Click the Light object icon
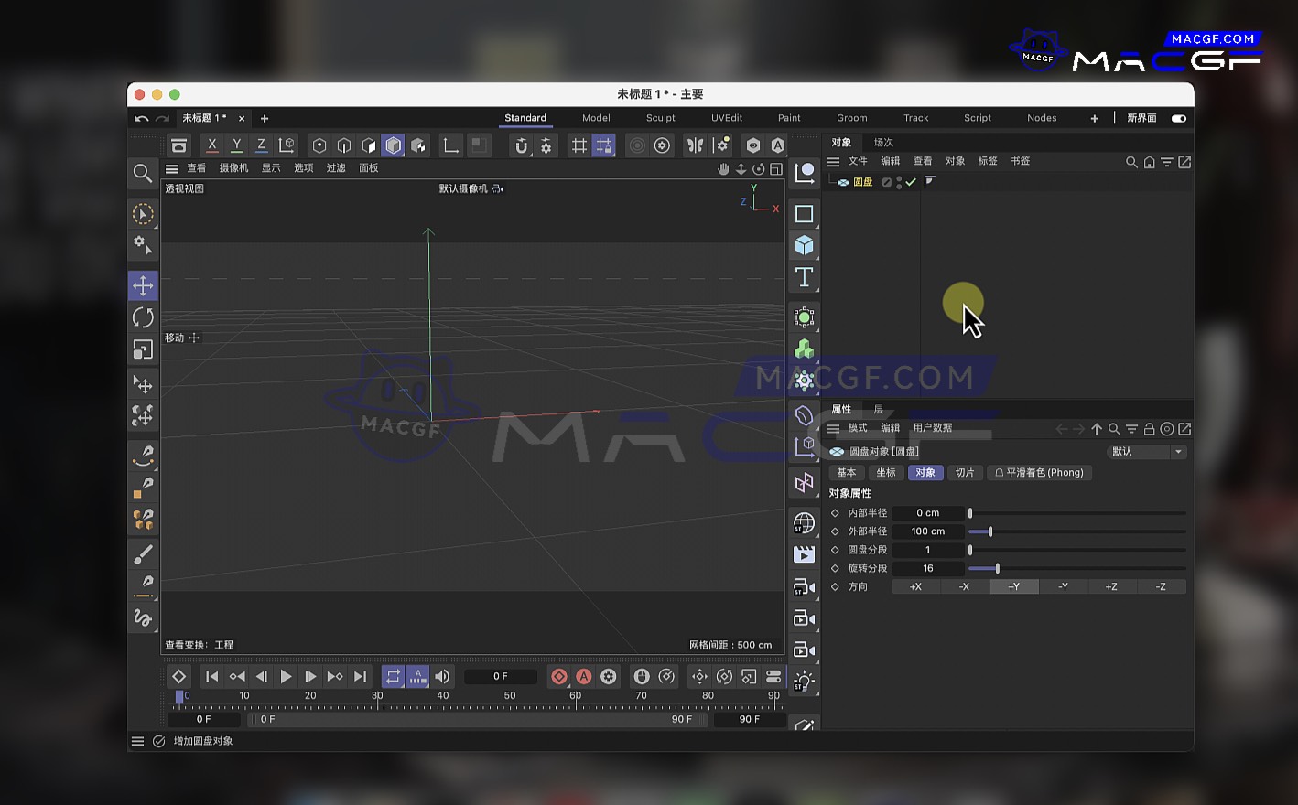This screenshot has width=1298, height=805. coord(804,680)
